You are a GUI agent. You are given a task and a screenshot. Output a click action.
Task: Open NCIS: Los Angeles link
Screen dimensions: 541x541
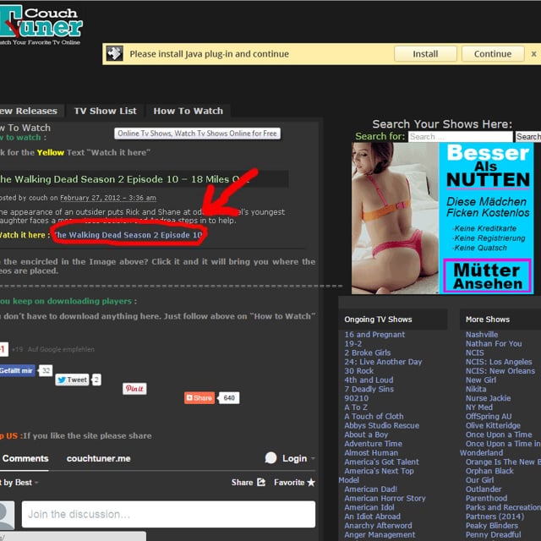click(x=499, y=362)
